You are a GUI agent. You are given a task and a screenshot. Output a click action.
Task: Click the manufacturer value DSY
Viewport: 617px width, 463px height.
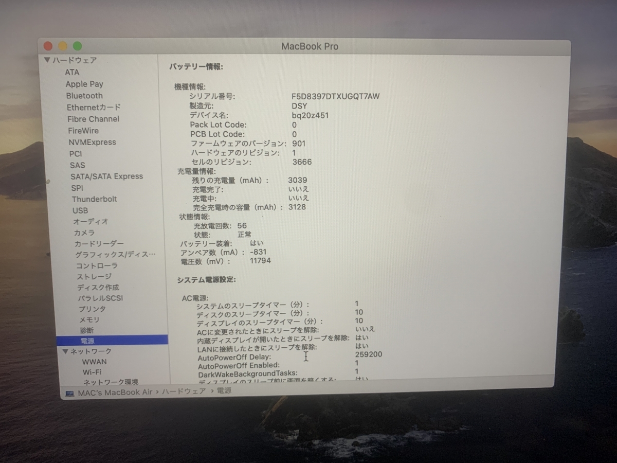(x=299, y=106)
